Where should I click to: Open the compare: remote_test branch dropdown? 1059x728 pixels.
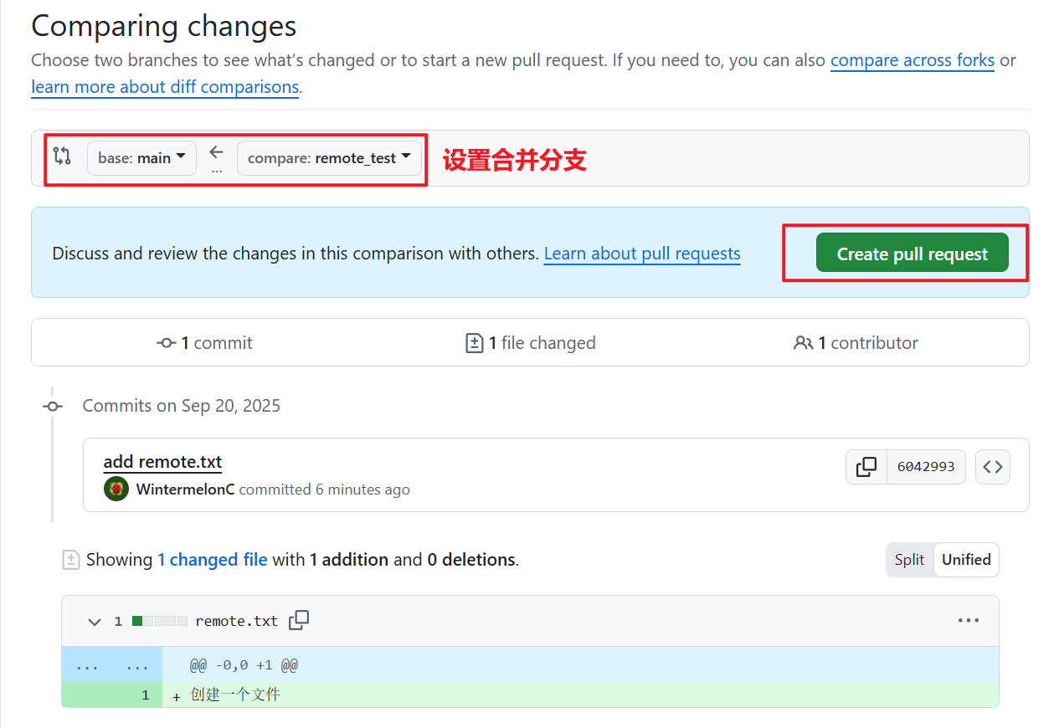[329, 158]
